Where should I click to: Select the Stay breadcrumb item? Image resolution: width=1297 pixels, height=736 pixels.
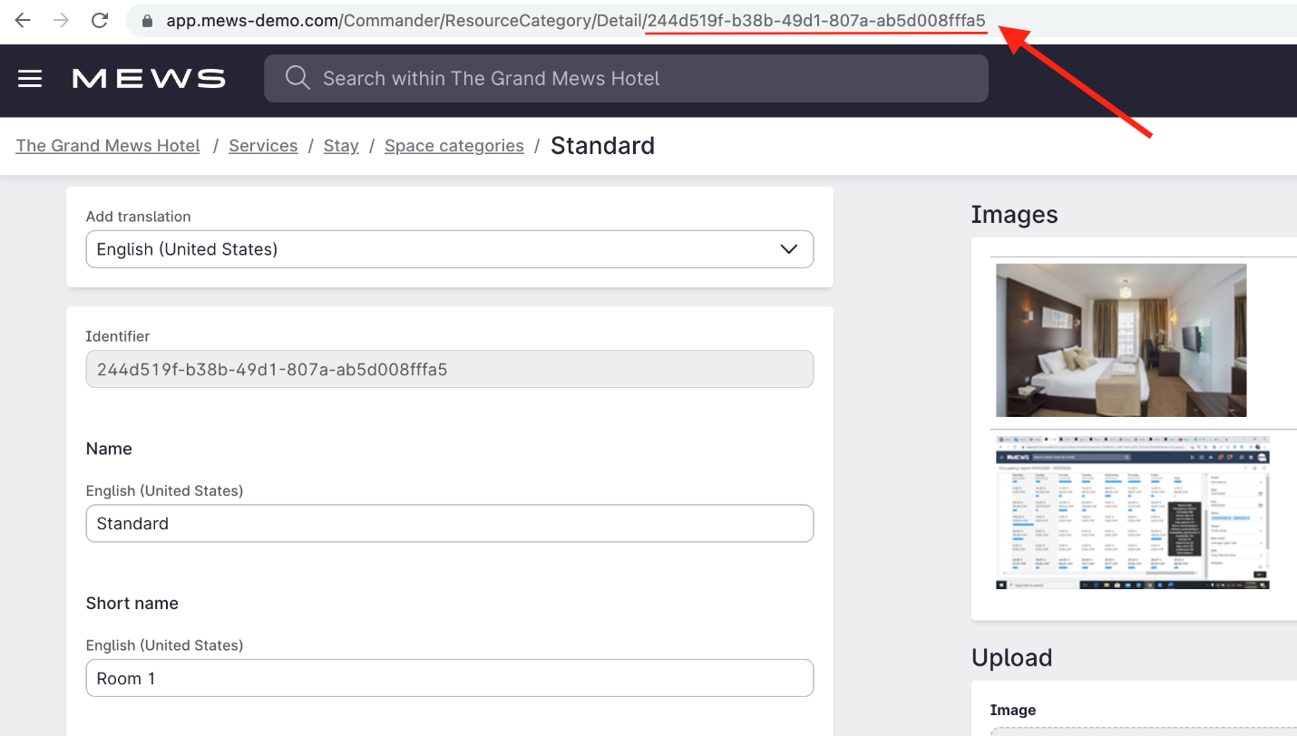click(341, 145)
